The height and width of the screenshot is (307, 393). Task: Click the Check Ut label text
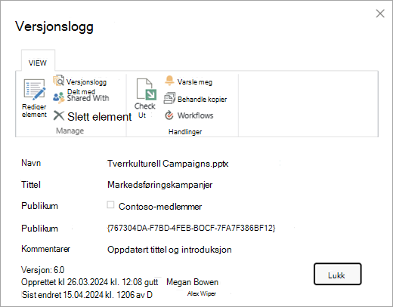point(144,110)
